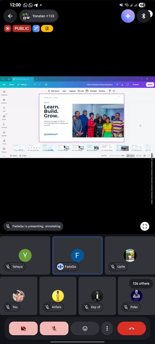This screenshot has width=155, height=344.
Task: Open the Tools panel in Canva sidebar
Action: click(4, 142)
